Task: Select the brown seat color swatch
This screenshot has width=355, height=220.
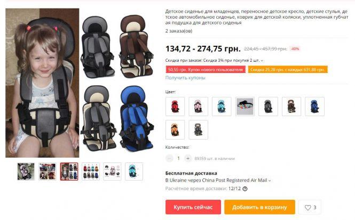Action: (291, 107)
